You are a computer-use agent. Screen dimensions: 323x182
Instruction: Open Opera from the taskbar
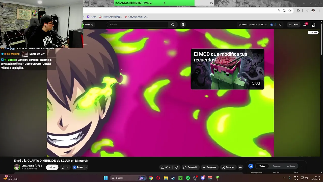[x=158, y=178]
